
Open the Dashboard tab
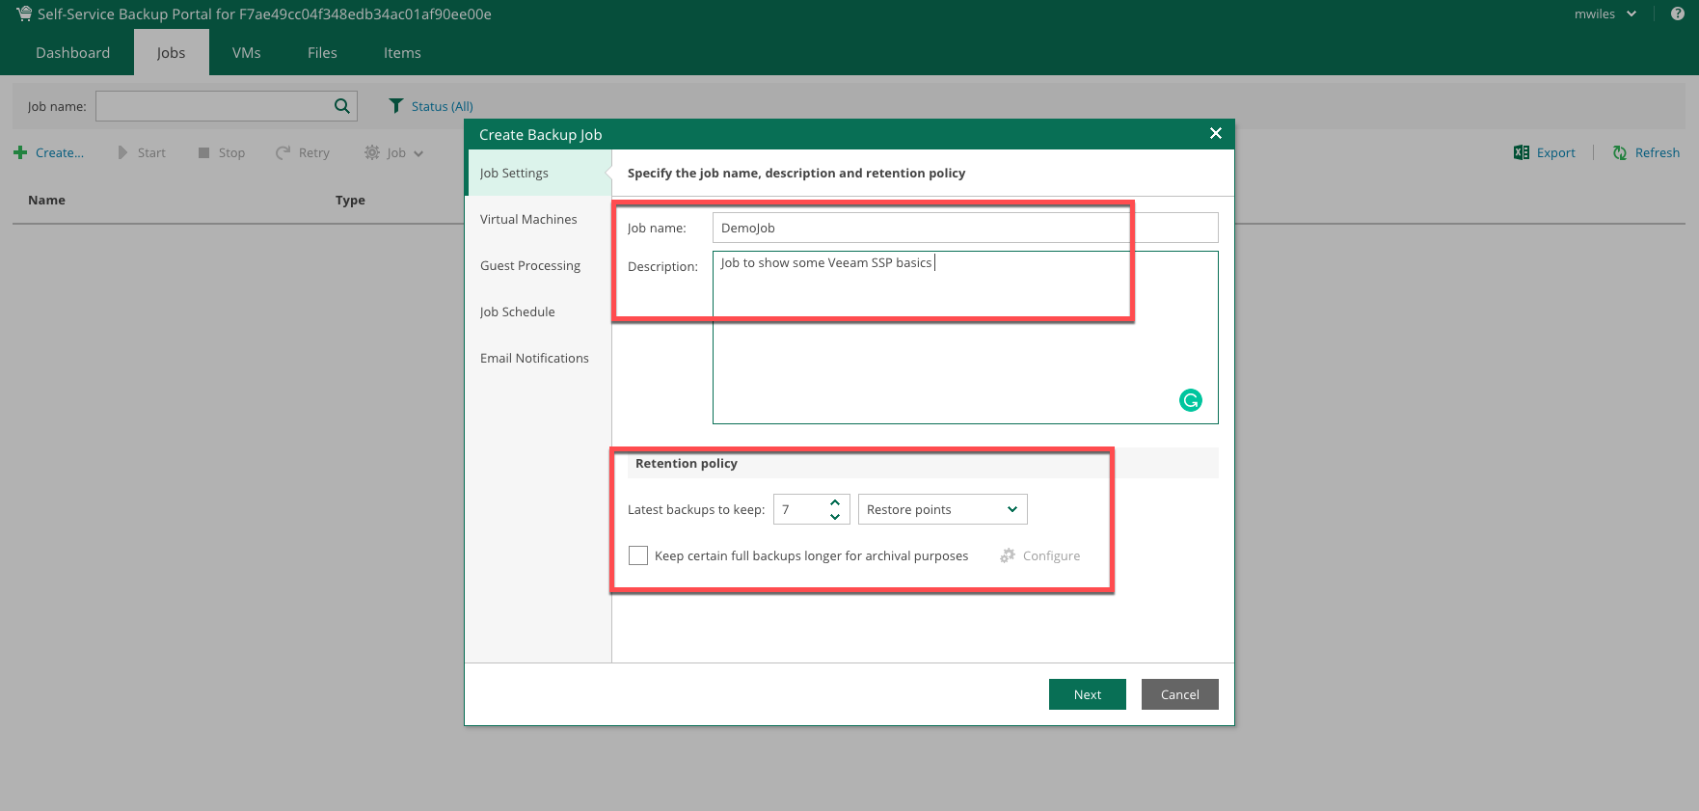pos(72,53)
